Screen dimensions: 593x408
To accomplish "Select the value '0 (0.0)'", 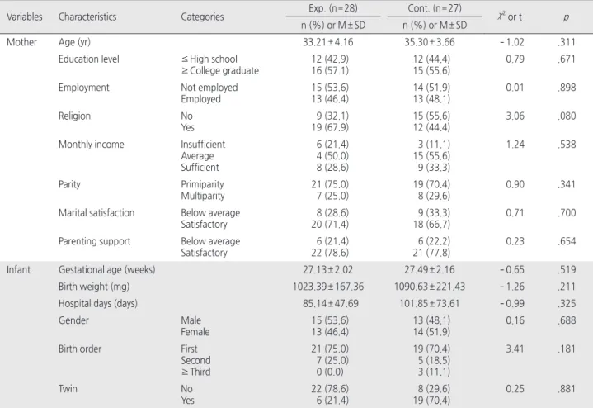I will point(330,372).
